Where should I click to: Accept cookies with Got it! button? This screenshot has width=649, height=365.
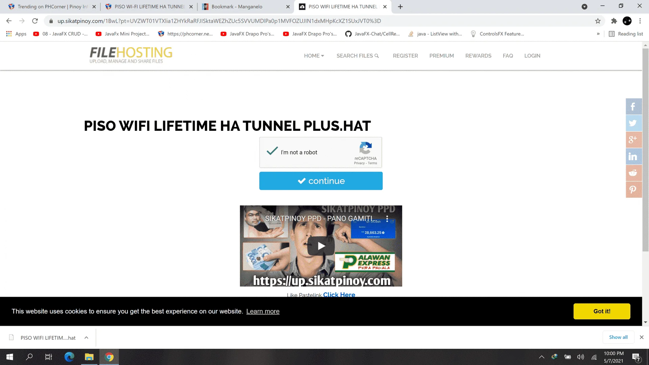pyautogui.click(x=602, y=311)
